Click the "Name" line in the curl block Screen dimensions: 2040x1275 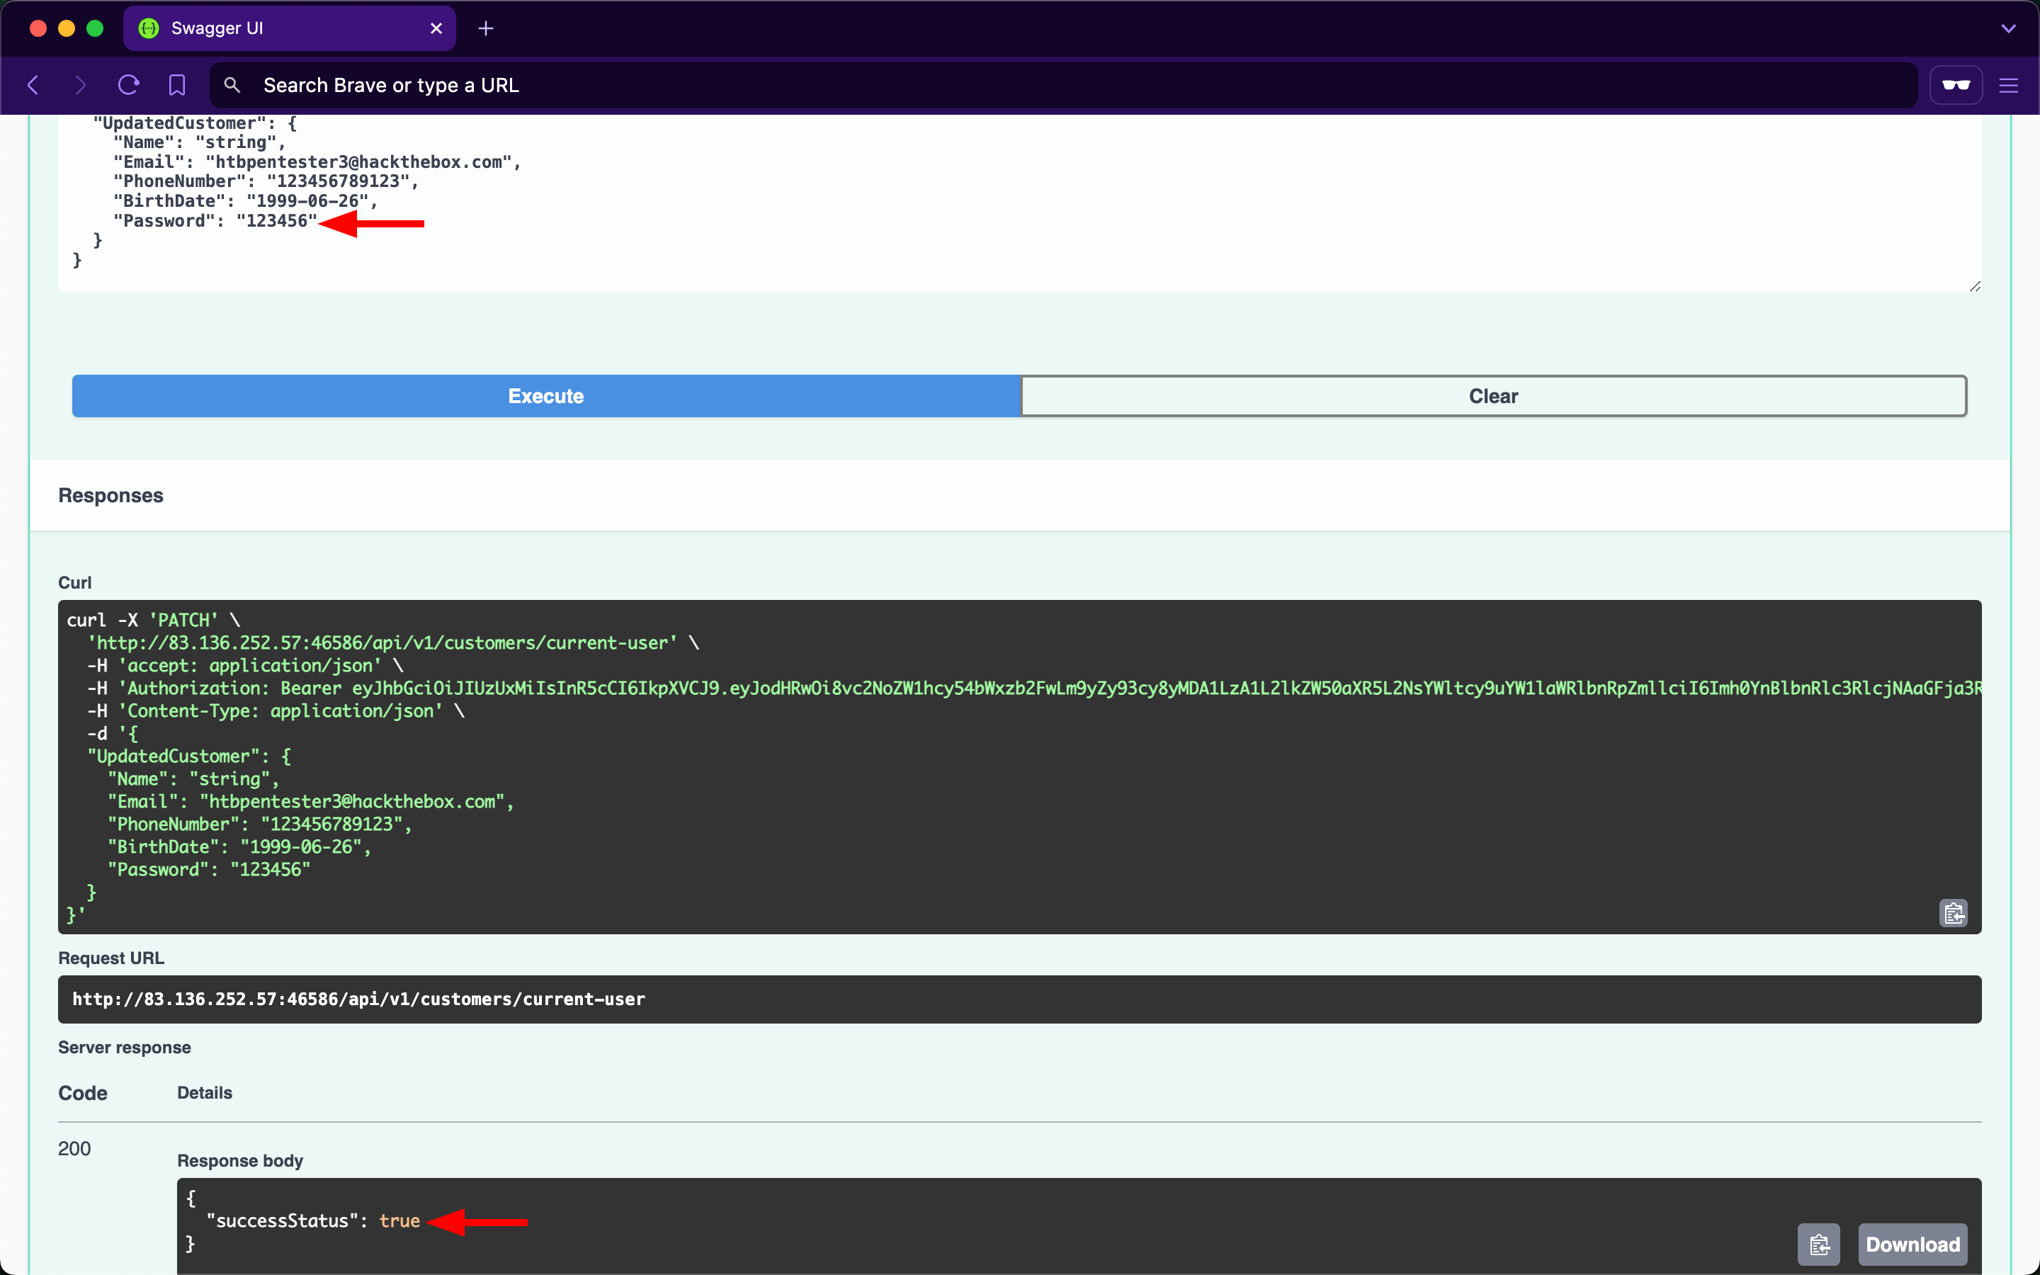tap(193, 779)
